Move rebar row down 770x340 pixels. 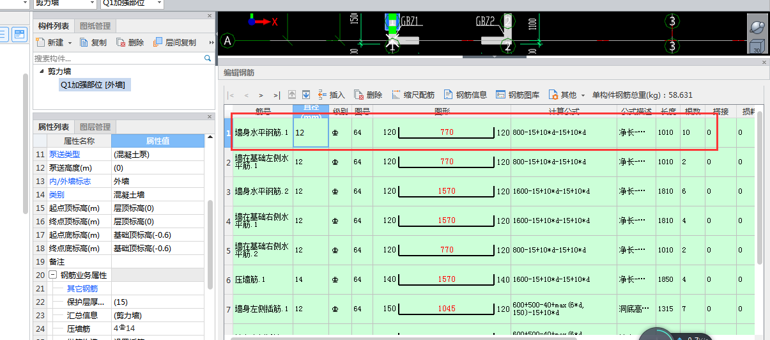click(x=306, y=95)
